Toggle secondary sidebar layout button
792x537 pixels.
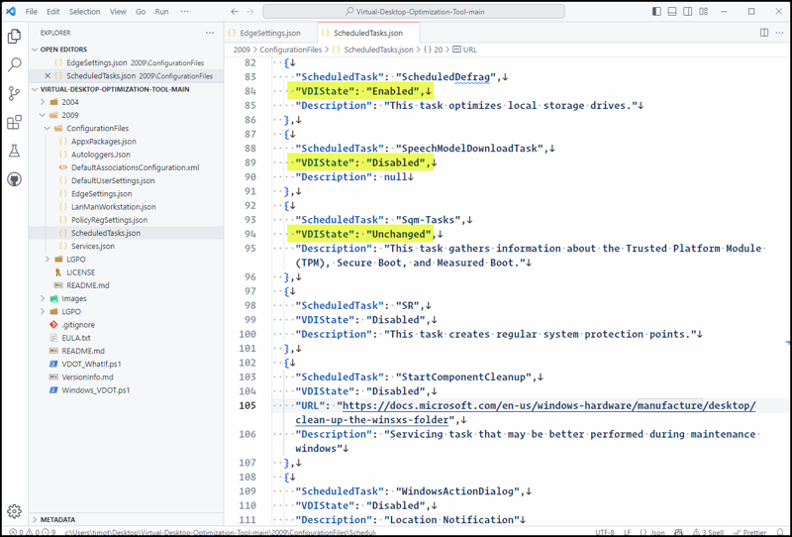point(689,12)
